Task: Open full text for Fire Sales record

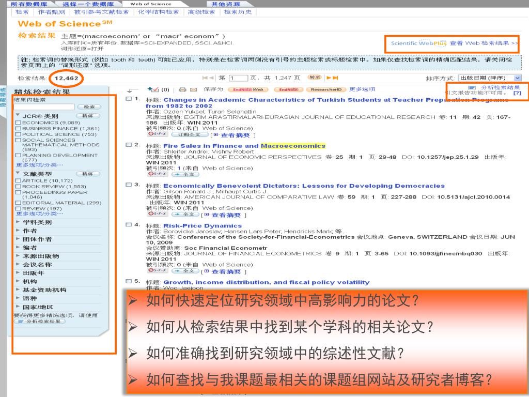Action: point(185,174)
